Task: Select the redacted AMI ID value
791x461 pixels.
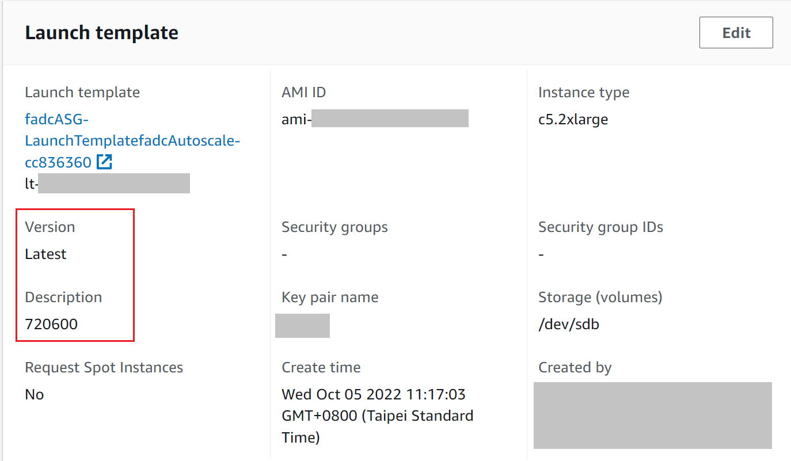Action: (x=389, y=120)
